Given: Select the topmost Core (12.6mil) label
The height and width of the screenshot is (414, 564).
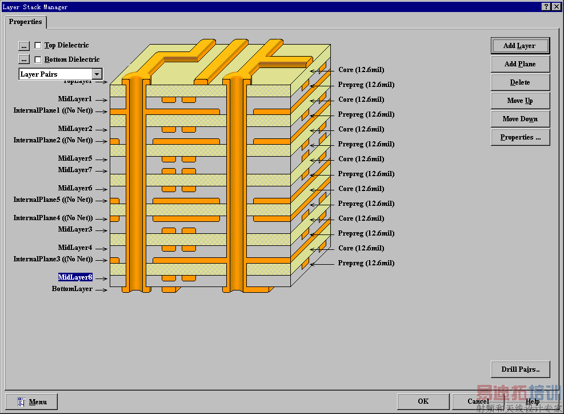Looking at the screenshot, I should (361, 70).
